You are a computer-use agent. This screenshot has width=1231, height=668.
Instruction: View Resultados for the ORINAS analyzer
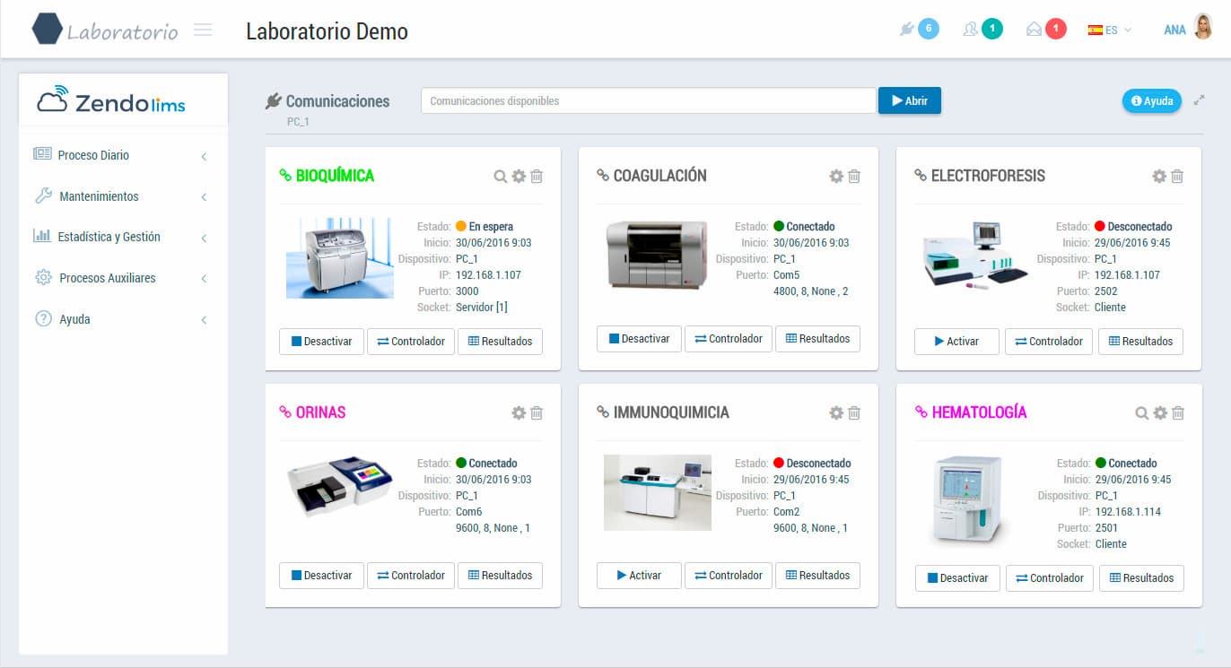coord(499,576)
